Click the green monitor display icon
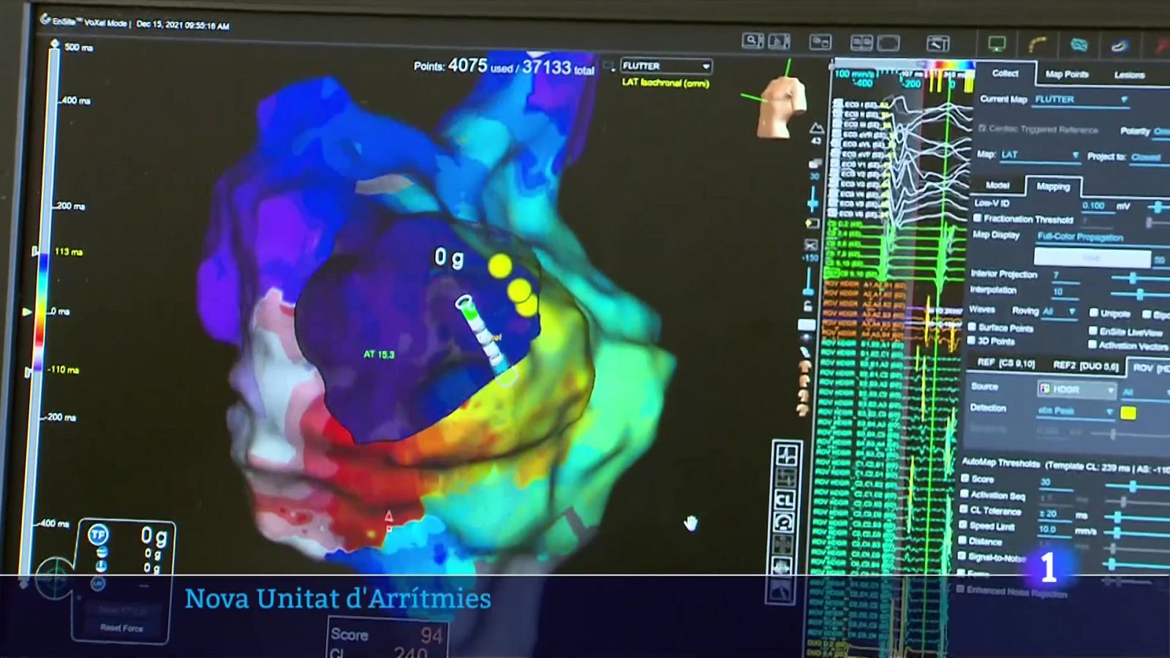The height and width of the screenshot is (658, 1170). click(997, 45)
